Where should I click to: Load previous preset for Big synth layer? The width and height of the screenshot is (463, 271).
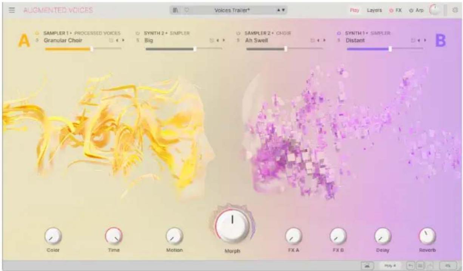218,40
